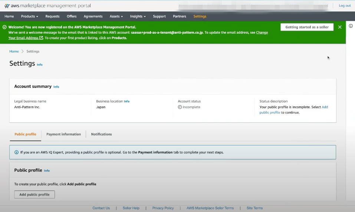Open the Offers menu item

pyautogui.click(x=72, y=16)
